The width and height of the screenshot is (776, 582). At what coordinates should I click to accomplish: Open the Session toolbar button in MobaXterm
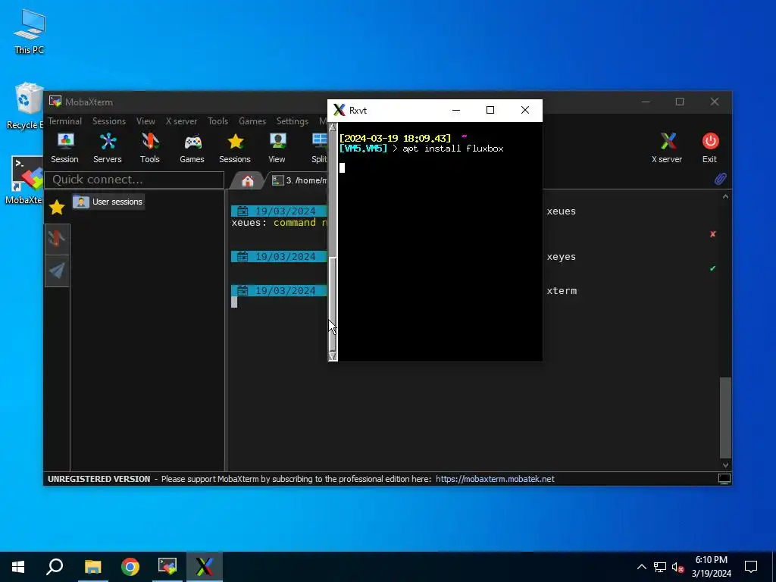coord(65,148)
